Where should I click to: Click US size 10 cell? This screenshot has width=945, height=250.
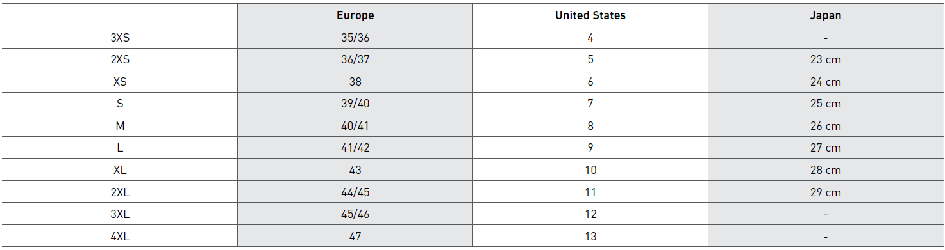[x=590, y=170]
